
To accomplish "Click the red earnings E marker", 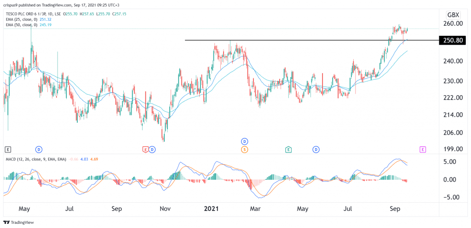I will pos(145,149).
